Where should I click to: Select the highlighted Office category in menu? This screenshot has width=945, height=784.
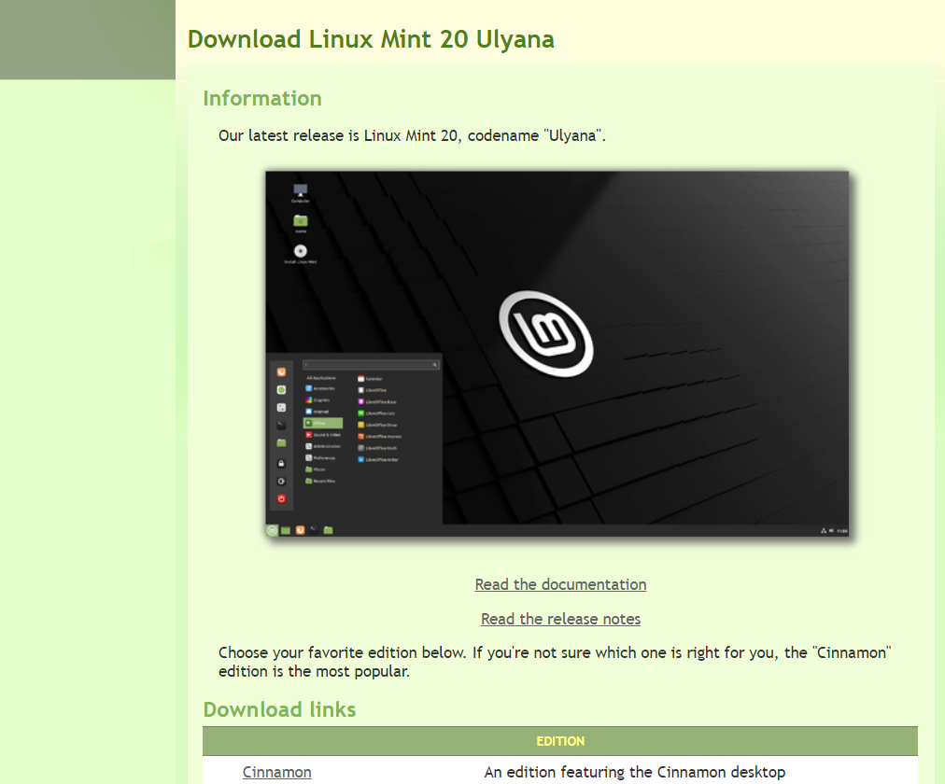322,423
